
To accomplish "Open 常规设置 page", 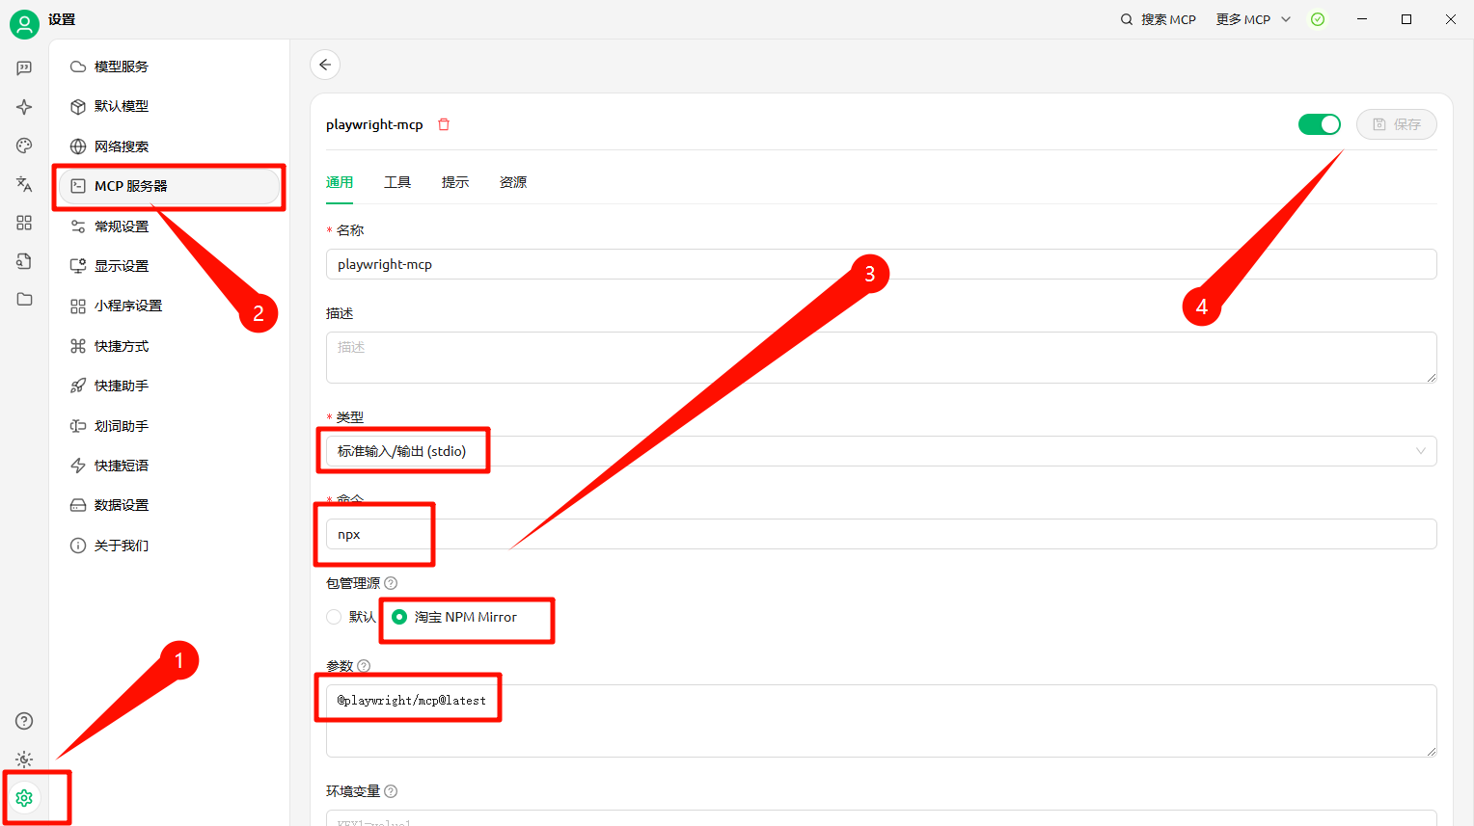I will (x=170, y=226).
